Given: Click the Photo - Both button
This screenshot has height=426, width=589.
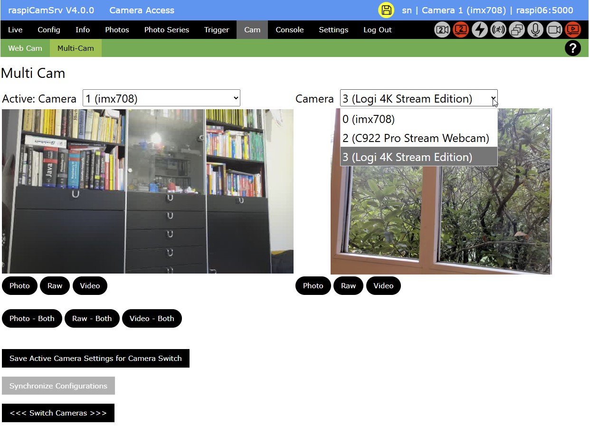Looking at the screenshot, I should [32, 318].
